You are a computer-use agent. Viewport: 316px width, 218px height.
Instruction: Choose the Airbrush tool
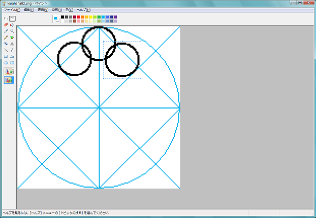[6, 44]
